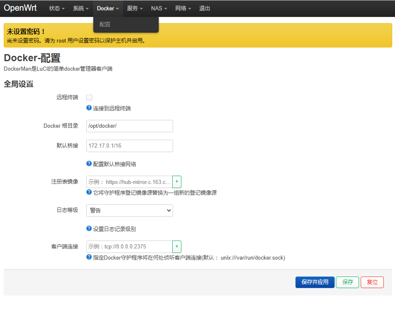Click the help icon beside 它将守护程序登记镜像源
Screen dimensions: 395x322
pyautogui.click(x=89, y=192)
